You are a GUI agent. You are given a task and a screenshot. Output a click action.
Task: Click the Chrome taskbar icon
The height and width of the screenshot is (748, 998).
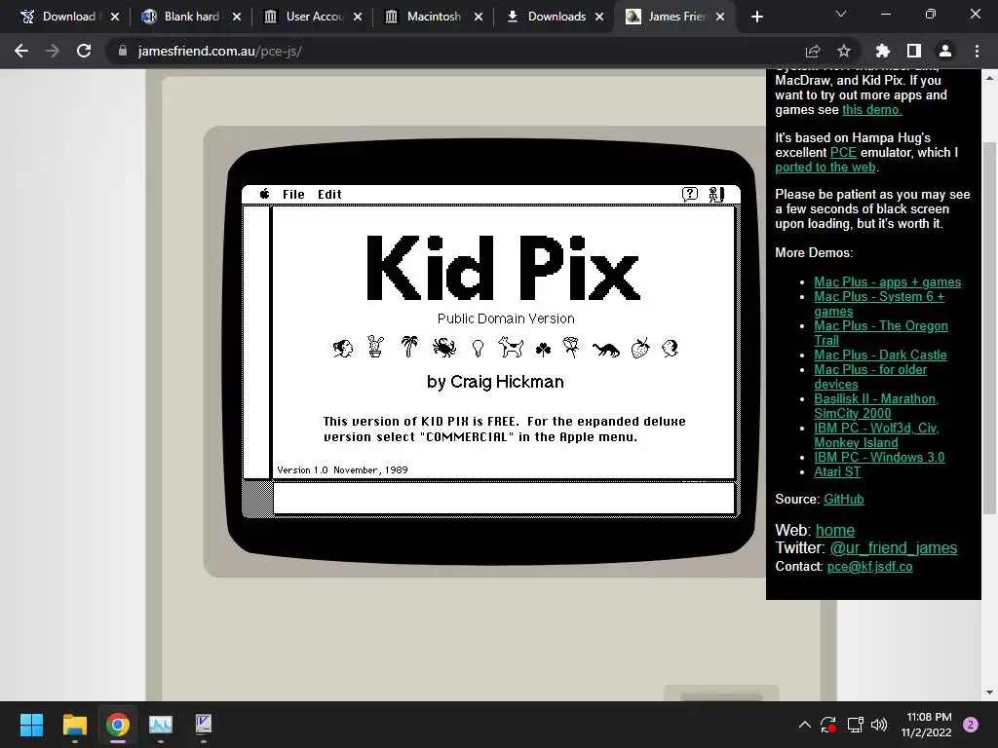(x=118, y=725)
